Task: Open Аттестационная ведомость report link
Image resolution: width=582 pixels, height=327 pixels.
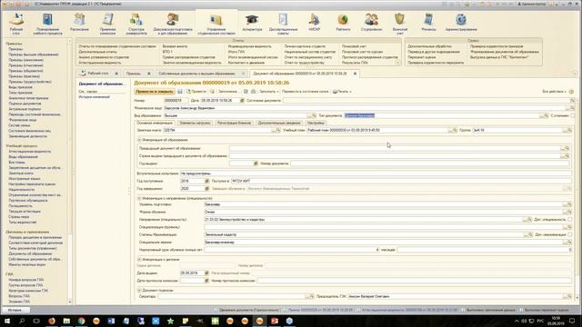Action: click(x=100, y=63)
